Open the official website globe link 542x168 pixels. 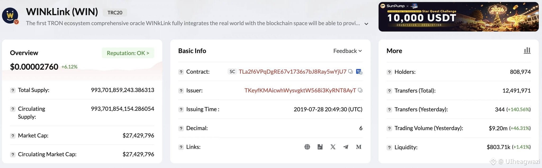(x=307, y=147)
